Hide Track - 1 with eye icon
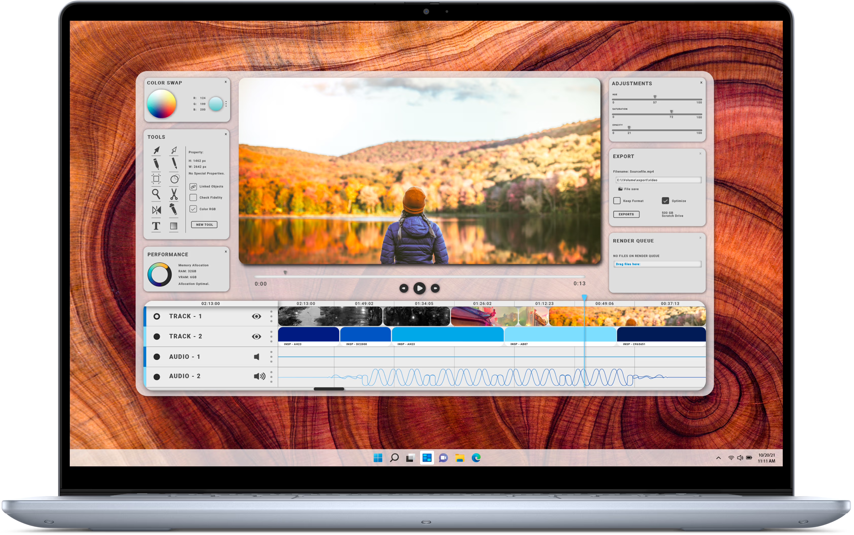The image size is (854, 535). 256,316
